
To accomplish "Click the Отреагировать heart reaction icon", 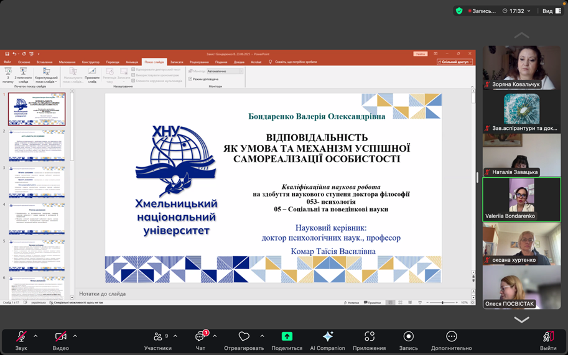I will (244, 336).
